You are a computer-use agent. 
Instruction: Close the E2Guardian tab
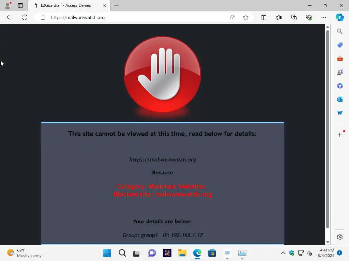[x=105, y=5]
